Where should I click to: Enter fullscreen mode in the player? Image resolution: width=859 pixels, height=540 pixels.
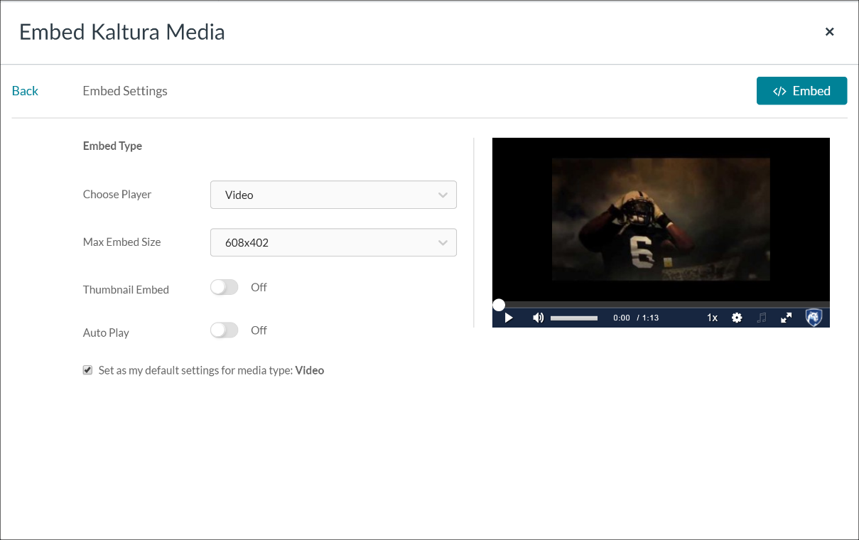[786, 318]
